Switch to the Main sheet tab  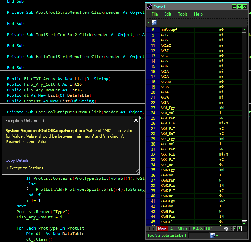pos(162,229)
